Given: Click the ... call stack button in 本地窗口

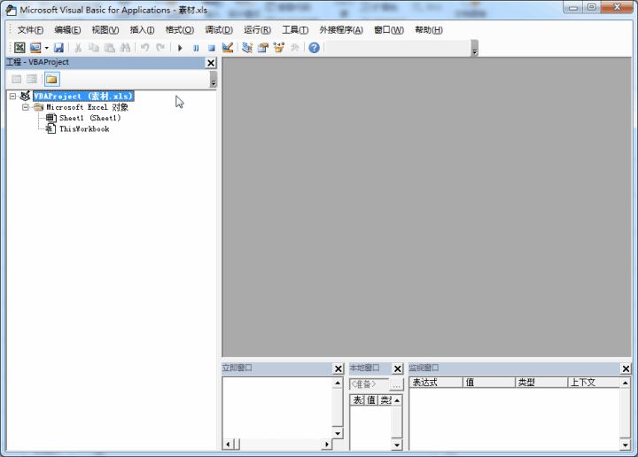Looking at the screenshot, I should pos(396,384).
